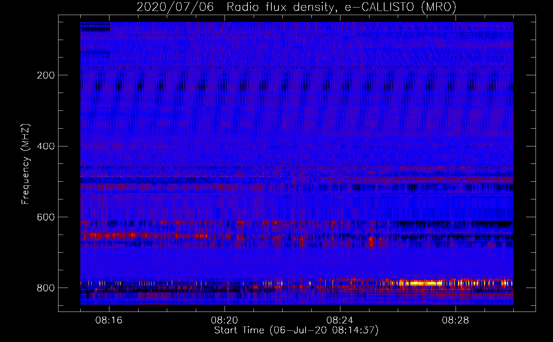Click the '400' frequency tick label

[x=45, y=146]
